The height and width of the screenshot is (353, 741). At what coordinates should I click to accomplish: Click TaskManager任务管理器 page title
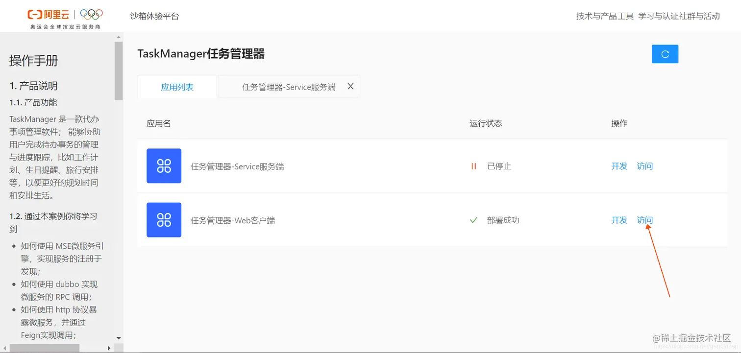pyautogui.click(x=201, y=54)
